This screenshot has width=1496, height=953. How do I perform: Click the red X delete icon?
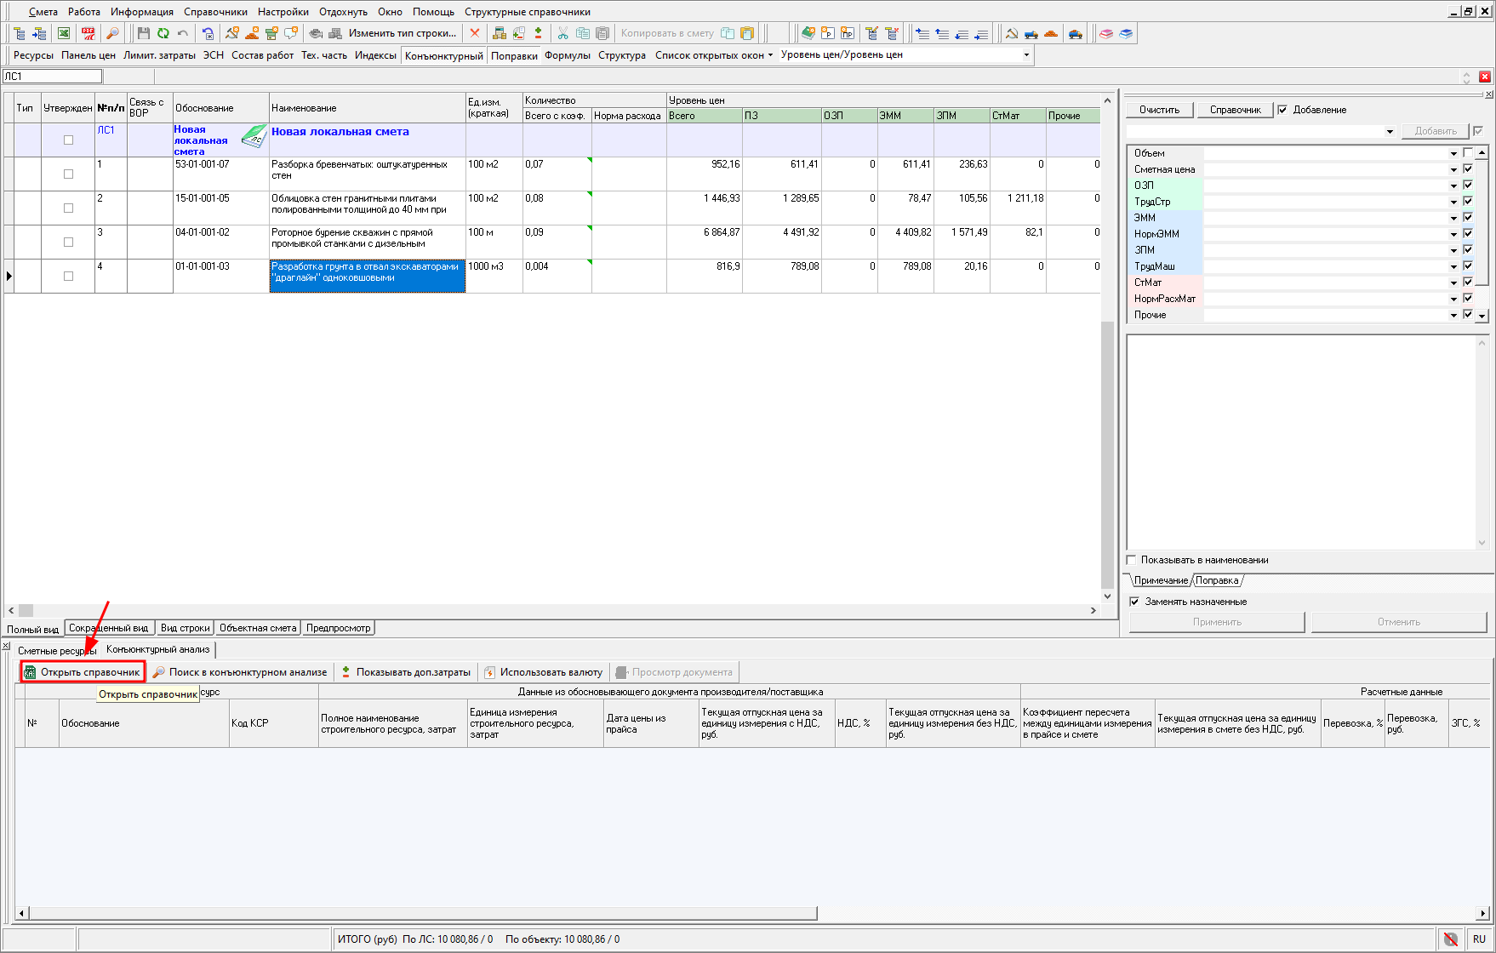click(475, 33)
